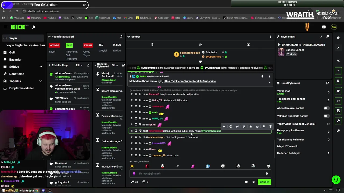Viewport: 344px width, 193px height.
Task: Pop out the Yayın İstatistikleri panel
Action: click(121, 37)
